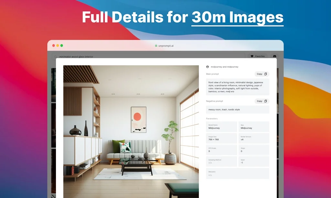331x198 pixels.
Task: Click the 'Negative prompt' label
Action: 215,101
